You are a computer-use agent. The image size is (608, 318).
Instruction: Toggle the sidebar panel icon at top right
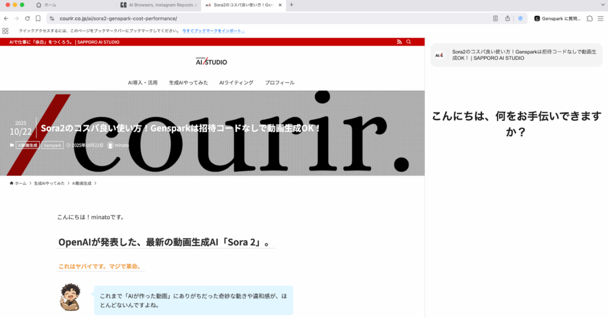(600, 18)
